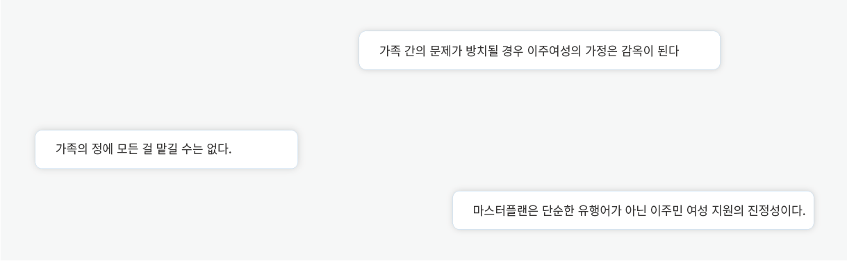Click the word 단순한 in the bottom card
Screen dimensions: 847x261
558,210
